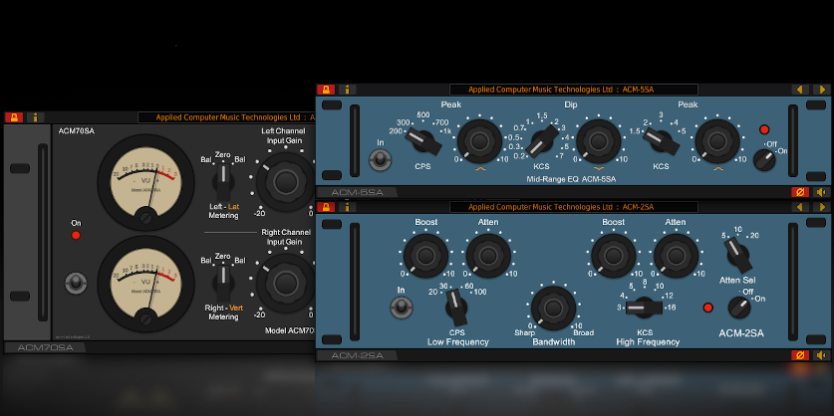Click the speaker icon on ACM-2SA footer

click(x=822, y=355)
